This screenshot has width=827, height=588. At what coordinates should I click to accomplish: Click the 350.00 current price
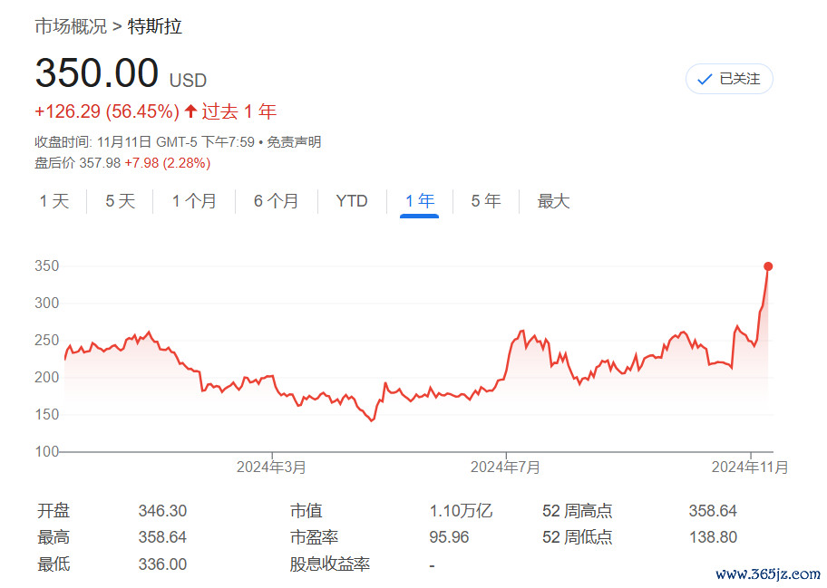(96, 72)
